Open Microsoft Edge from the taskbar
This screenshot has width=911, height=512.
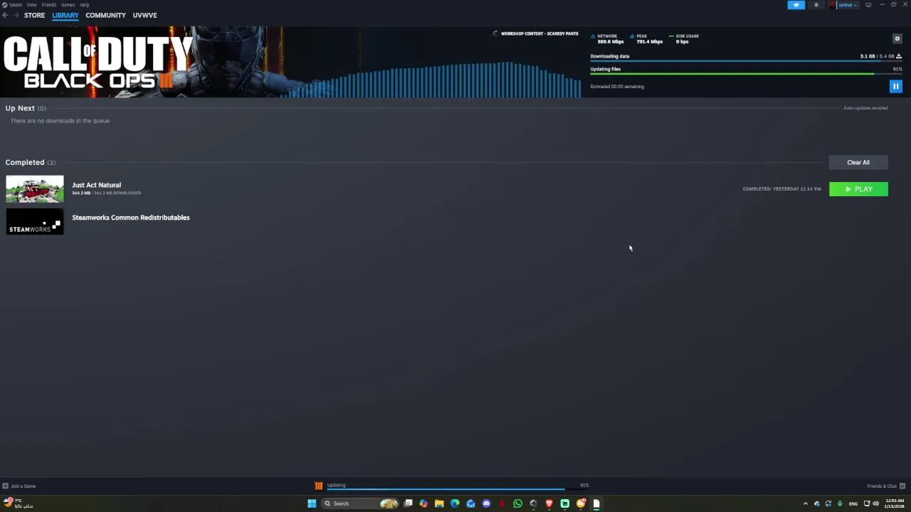[x=455, y=503]
